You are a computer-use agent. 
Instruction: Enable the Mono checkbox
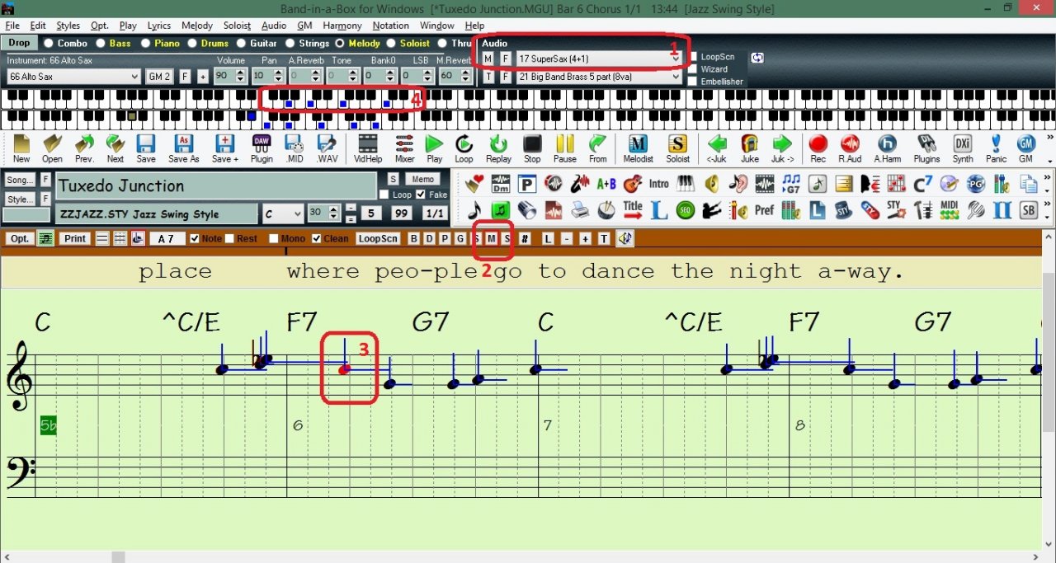273,239
